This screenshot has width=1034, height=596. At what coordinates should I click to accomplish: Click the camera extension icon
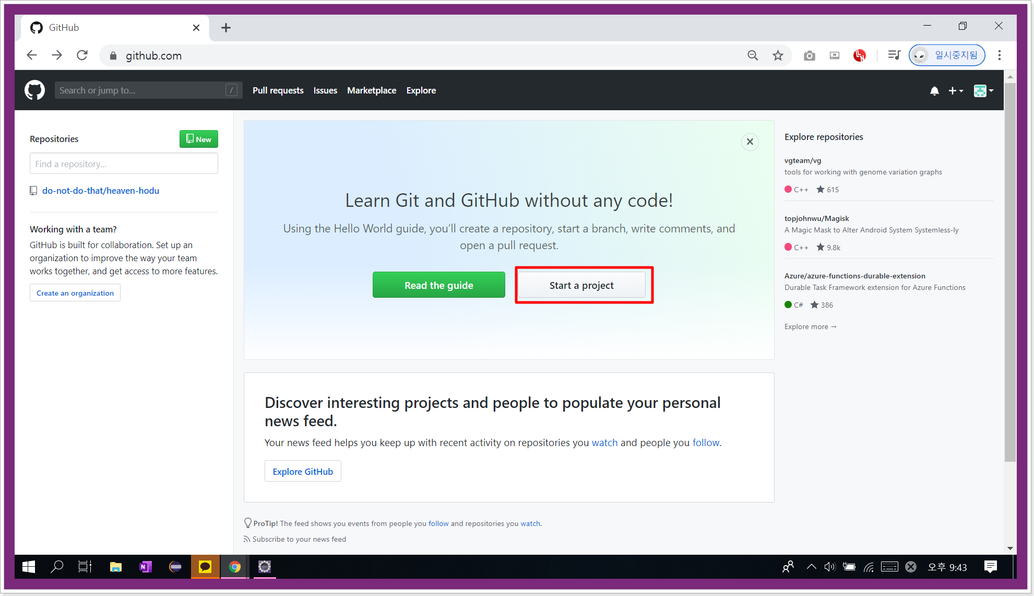click(x=809, y=55)
